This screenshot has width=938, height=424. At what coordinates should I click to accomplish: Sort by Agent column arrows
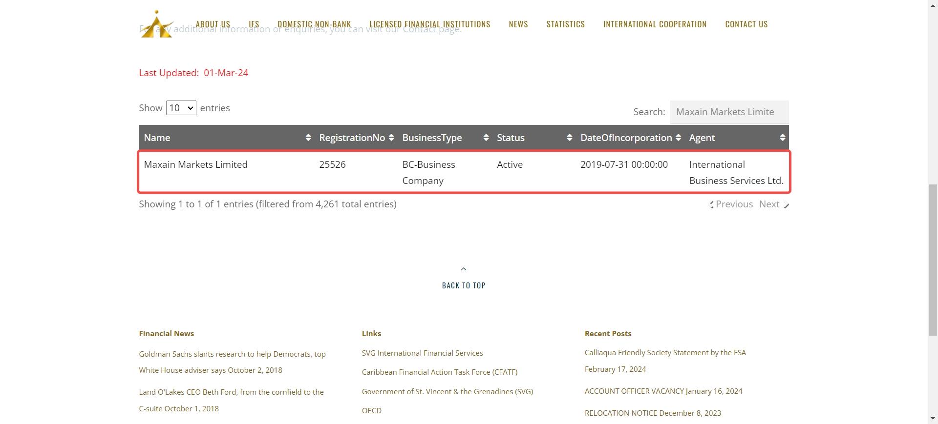point(782,138)
